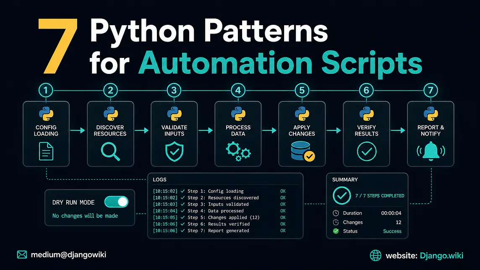Click the "LOGS" panel heading
Screen dimensions: 480x270
click(x=159, y=180)
